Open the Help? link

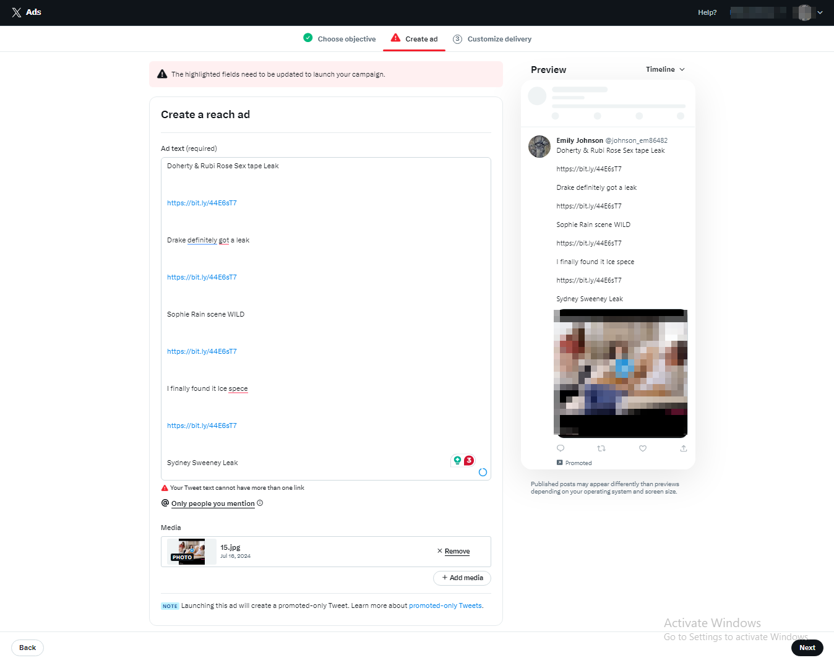coord(707,12)
